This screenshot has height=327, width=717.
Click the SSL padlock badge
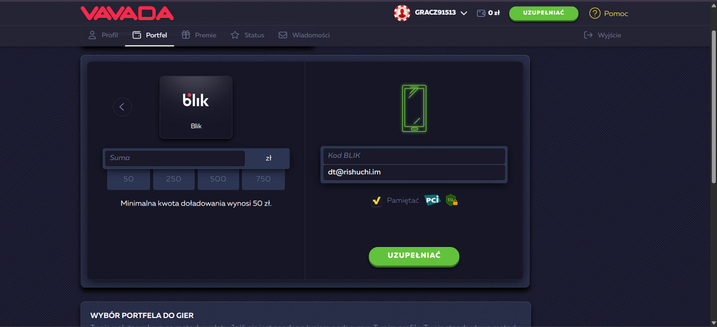pos(451,200)
